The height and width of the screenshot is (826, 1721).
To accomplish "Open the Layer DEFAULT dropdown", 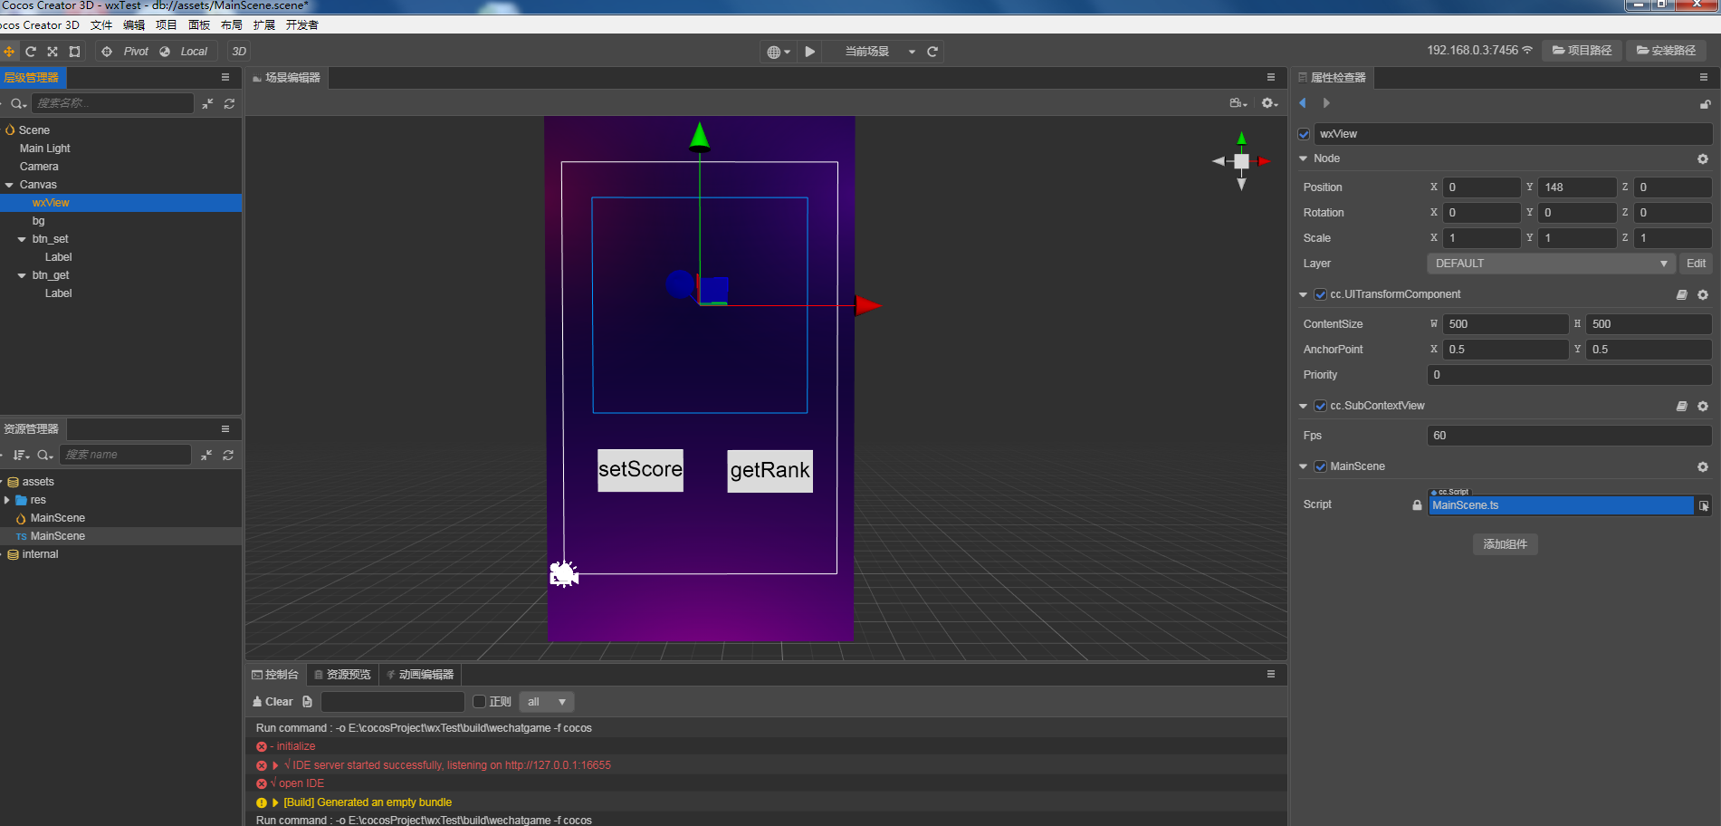I will pyautogui.click(x=1550, y=264).
